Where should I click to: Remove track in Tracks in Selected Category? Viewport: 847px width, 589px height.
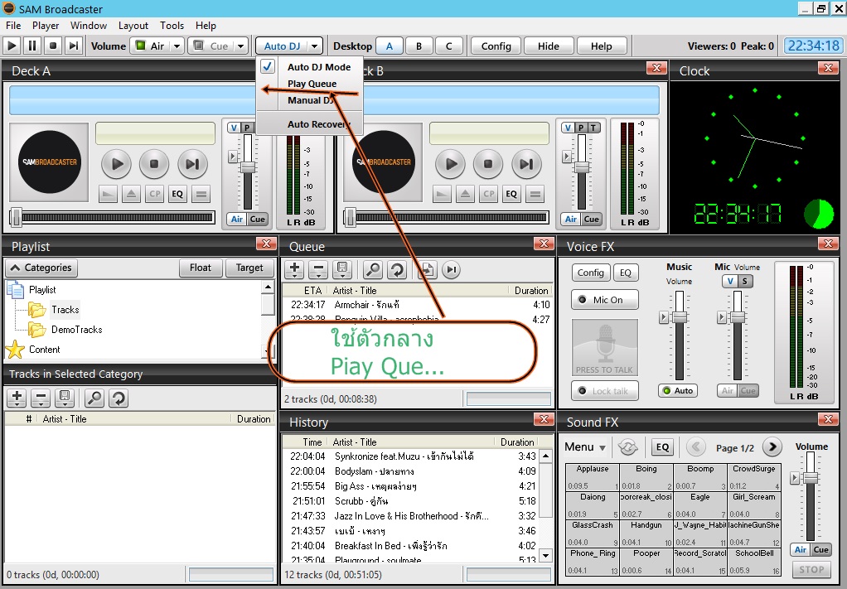[x=41, y=398]
